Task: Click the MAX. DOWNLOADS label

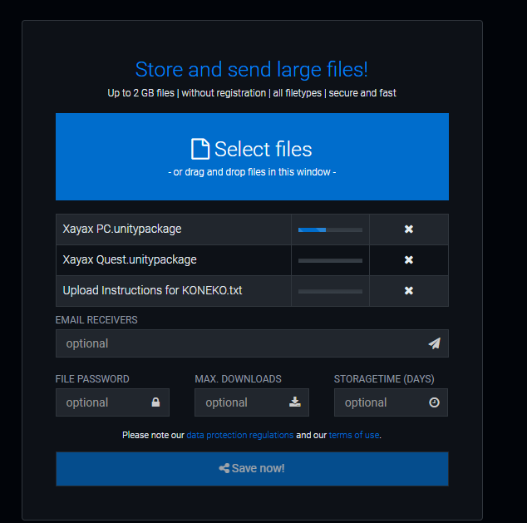Action: click(238, 379)
